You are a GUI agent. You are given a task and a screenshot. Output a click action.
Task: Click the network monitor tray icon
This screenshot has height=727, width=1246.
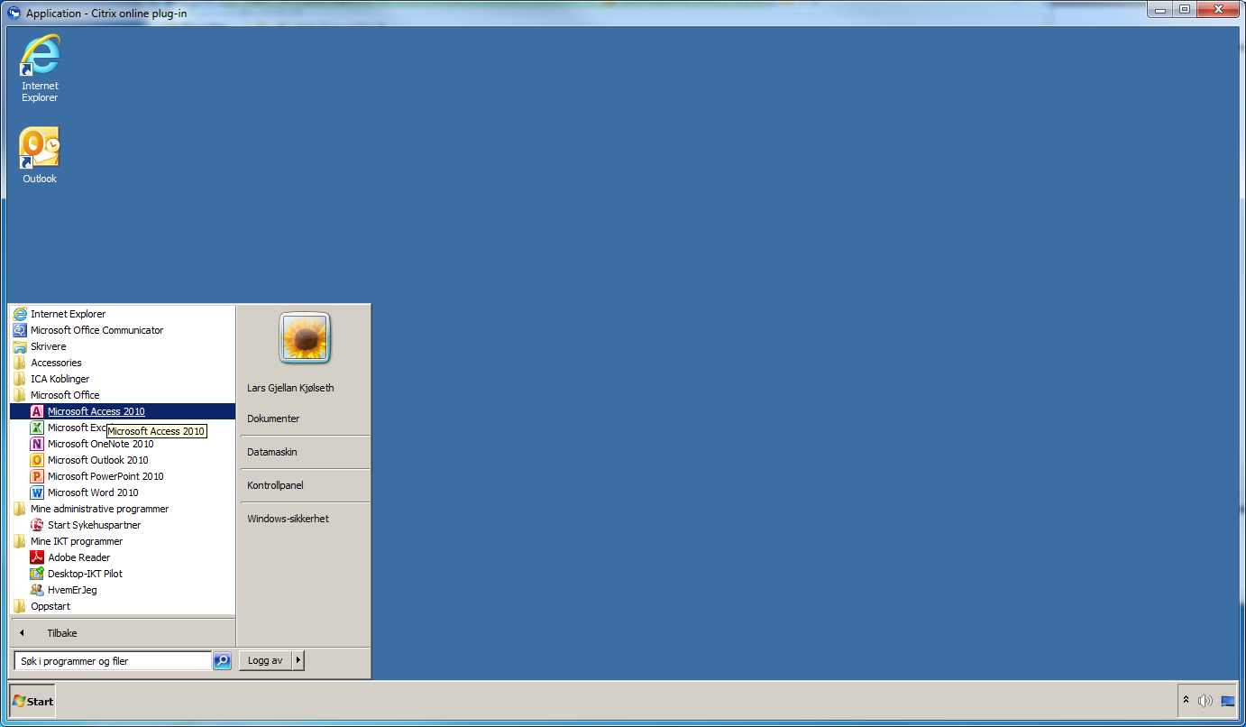pos(1227,701)
